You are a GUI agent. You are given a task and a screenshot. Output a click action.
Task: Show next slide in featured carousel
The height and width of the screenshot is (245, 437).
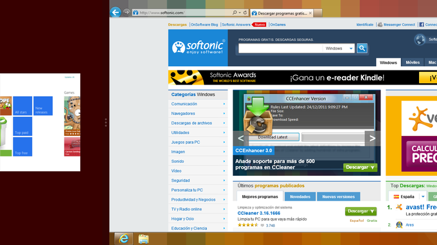tap(372, 138)
